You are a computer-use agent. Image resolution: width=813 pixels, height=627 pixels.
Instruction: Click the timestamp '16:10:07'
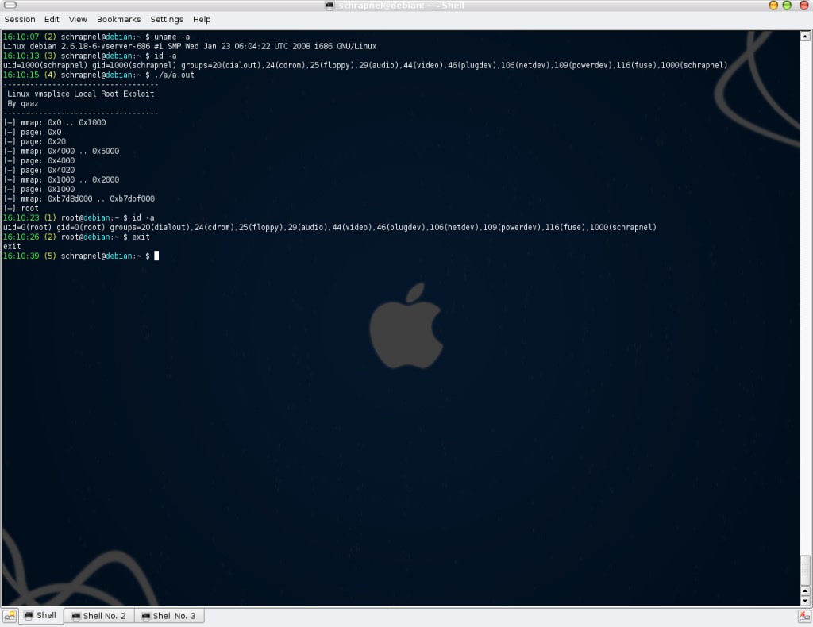21,37
